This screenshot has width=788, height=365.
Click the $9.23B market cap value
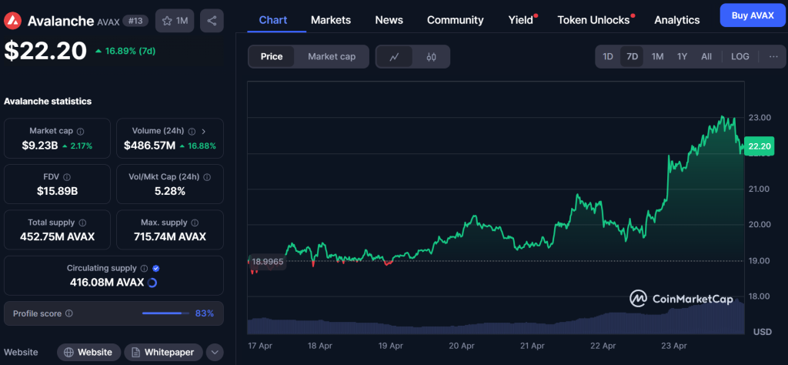coord(40,146)
